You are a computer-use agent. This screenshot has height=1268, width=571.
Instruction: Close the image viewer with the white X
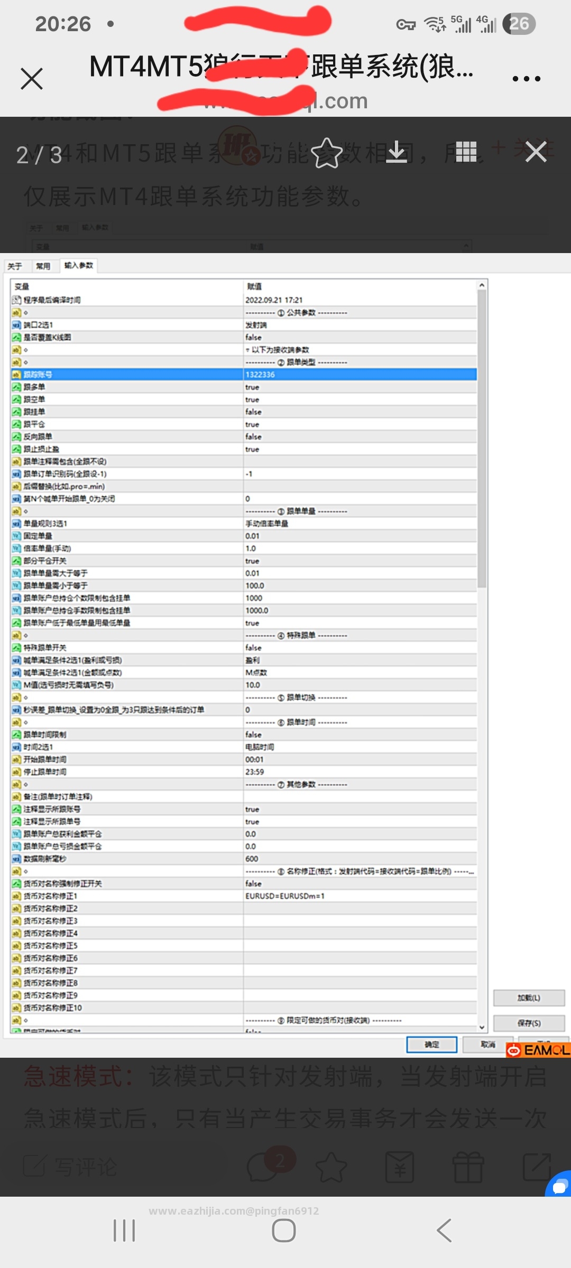click(536, 152)
